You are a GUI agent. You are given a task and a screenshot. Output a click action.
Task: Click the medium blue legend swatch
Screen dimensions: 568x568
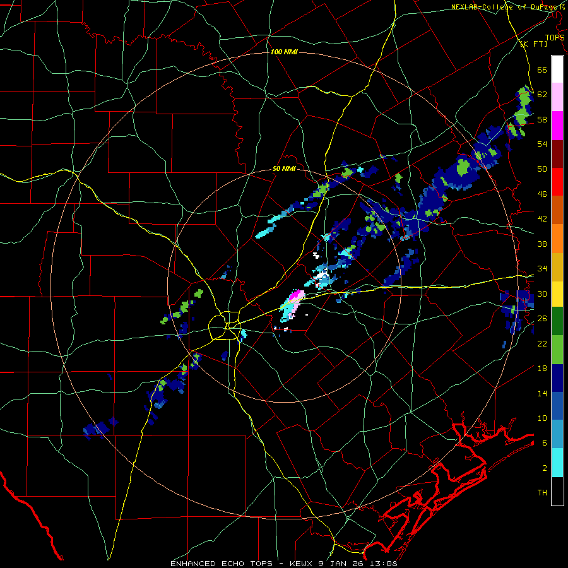557,406
